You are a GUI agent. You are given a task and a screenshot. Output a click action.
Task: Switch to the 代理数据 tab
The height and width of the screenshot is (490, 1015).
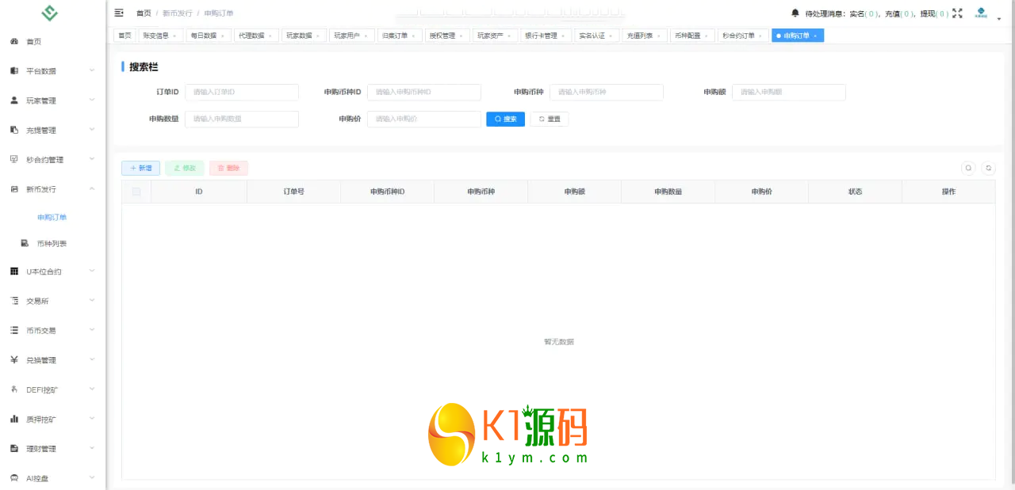(255, 36)
